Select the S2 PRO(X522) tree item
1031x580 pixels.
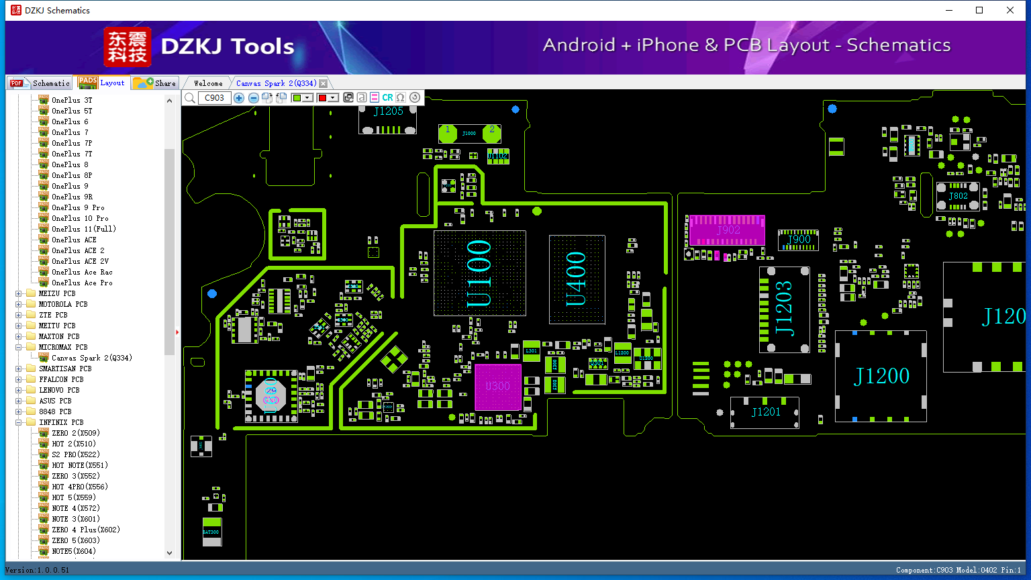coord(76,454)
